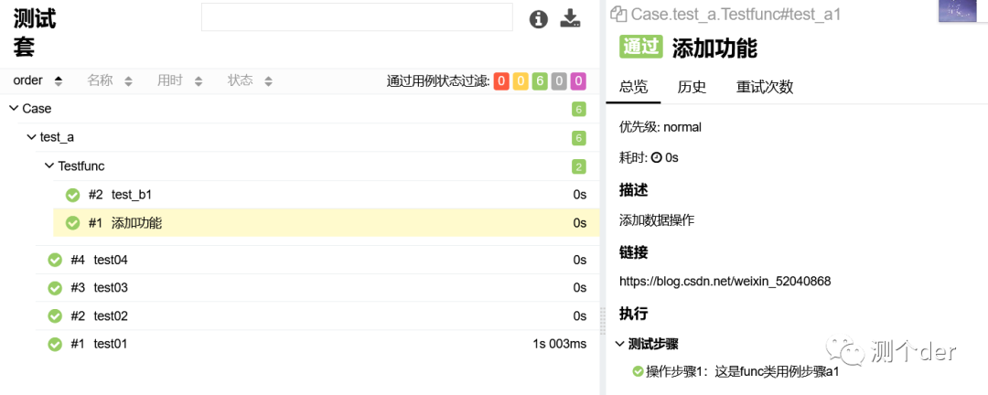Click the info icon in the header
This screenshot has width=988, height=395.
pos(538,19)
